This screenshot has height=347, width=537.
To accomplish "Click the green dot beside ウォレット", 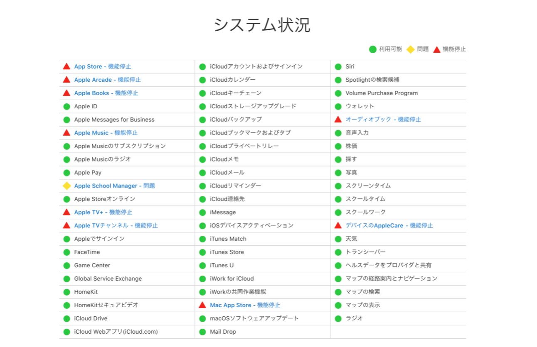I will [x=338, y=106].
